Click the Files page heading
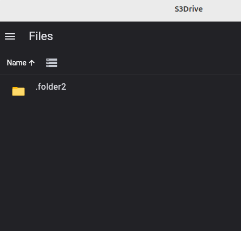The width and height of the screenshot is (241, 231). point(41,36)
